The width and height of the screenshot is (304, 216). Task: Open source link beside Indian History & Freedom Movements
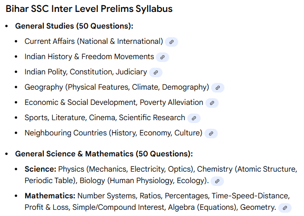162,57
